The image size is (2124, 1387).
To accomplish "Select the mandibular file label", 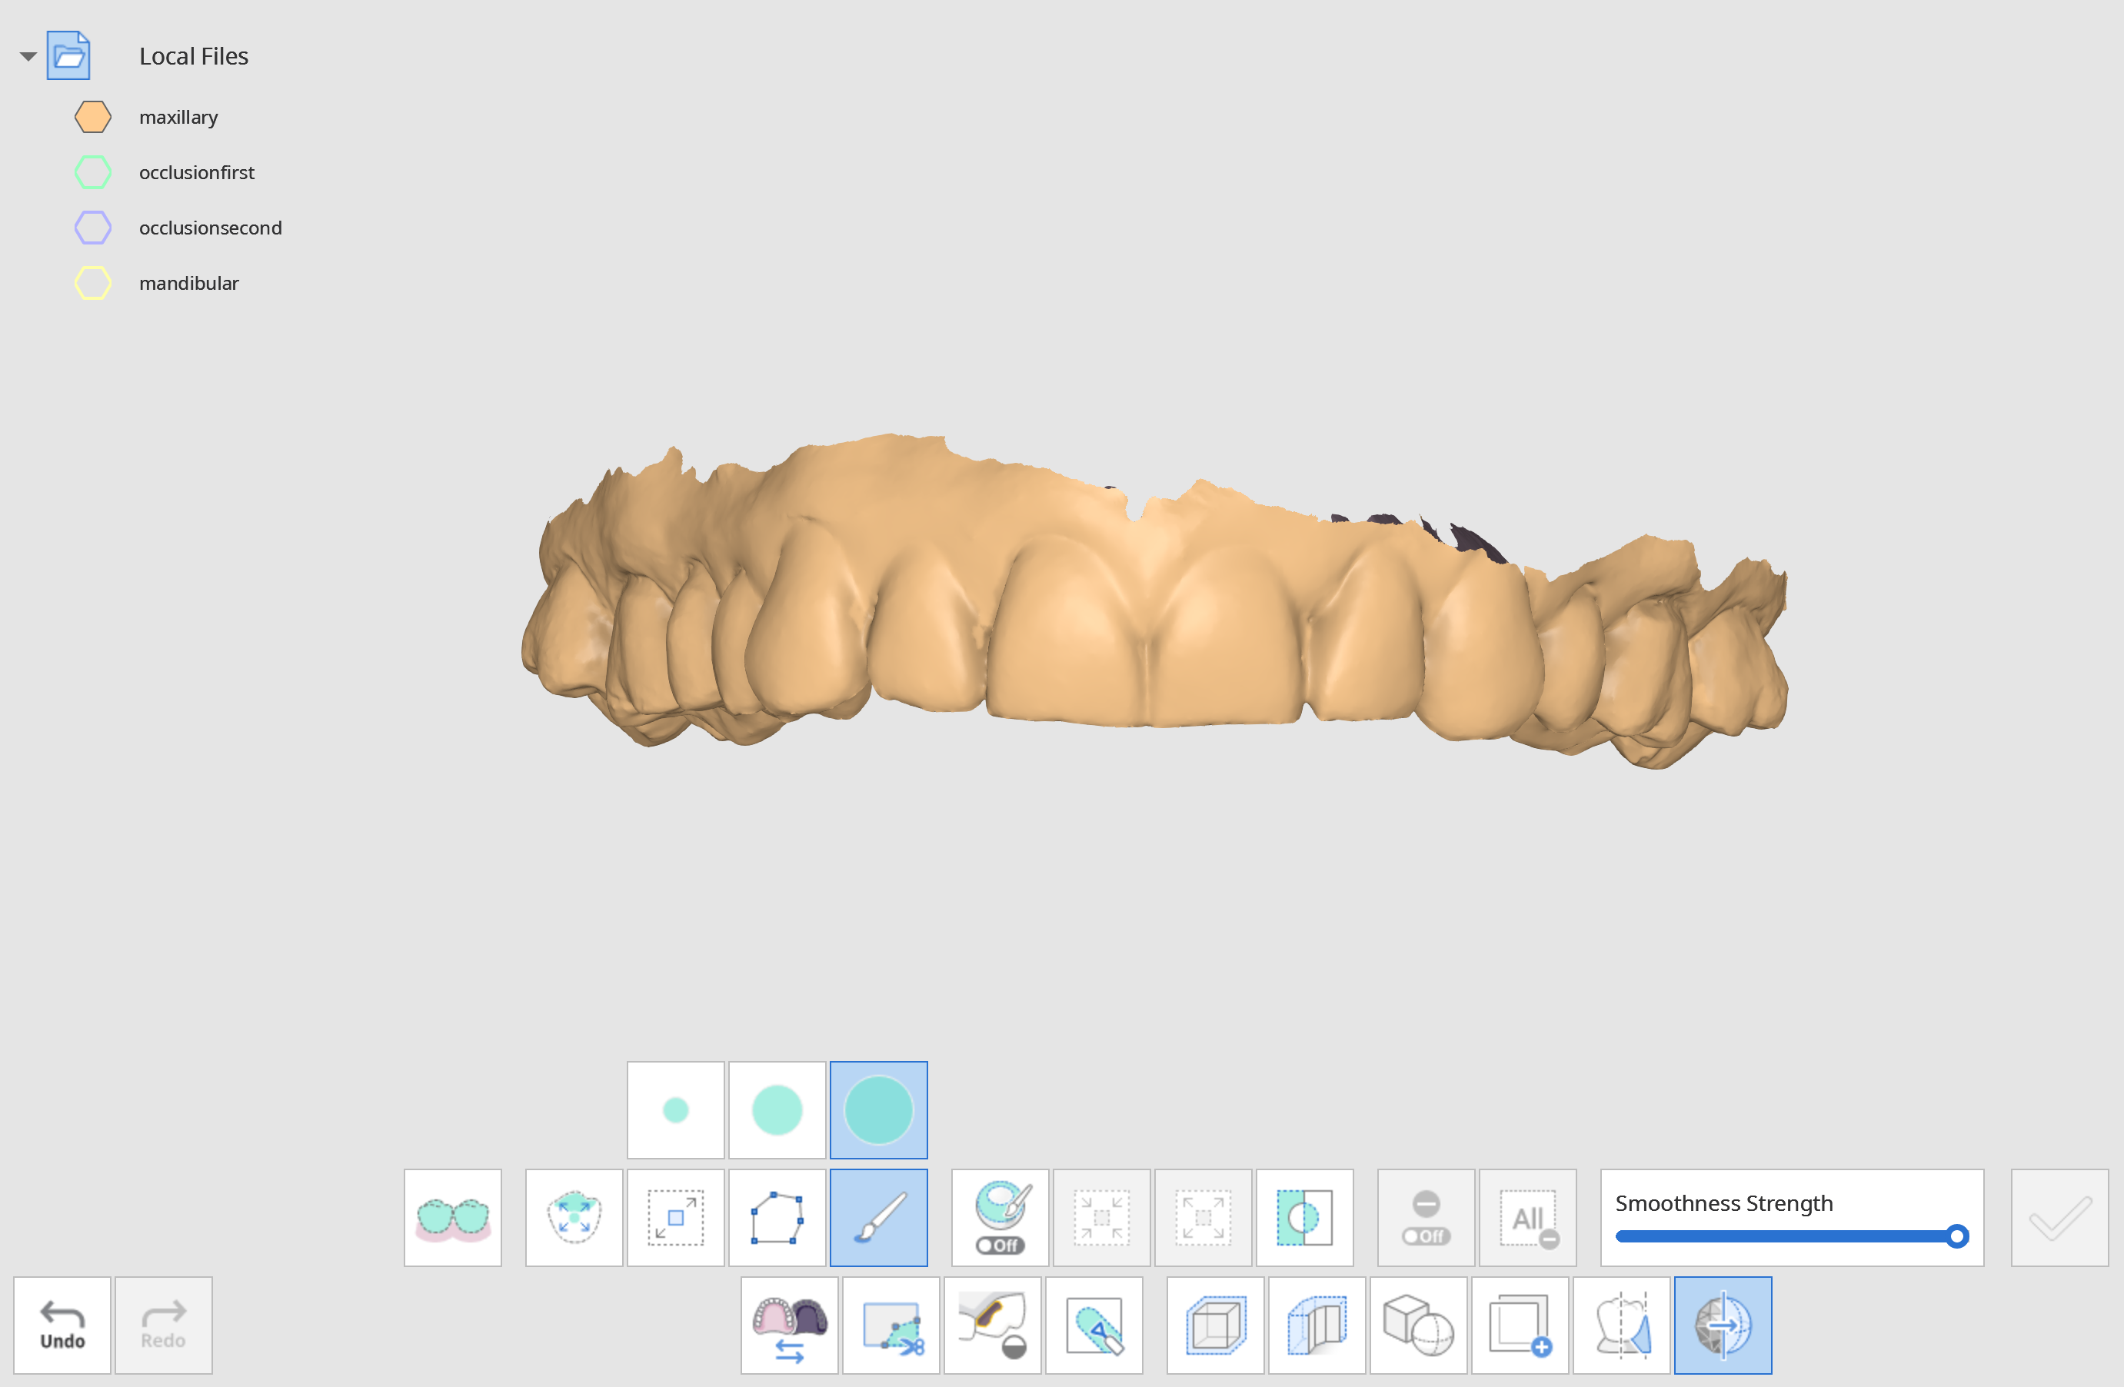I will (189, 283).
